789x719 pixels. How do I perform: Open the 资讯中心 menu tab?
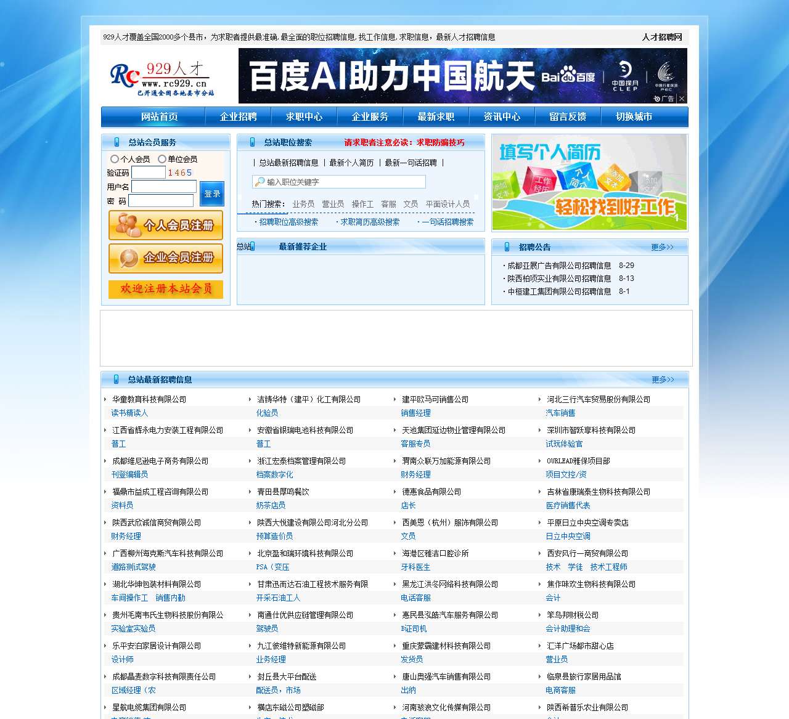[502, 117]
